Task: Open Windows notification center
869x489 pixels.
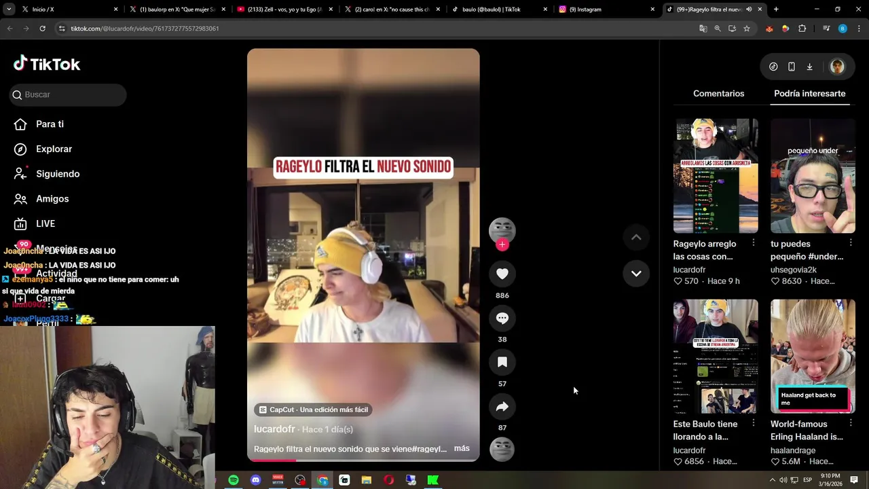Action: [854, 480]
